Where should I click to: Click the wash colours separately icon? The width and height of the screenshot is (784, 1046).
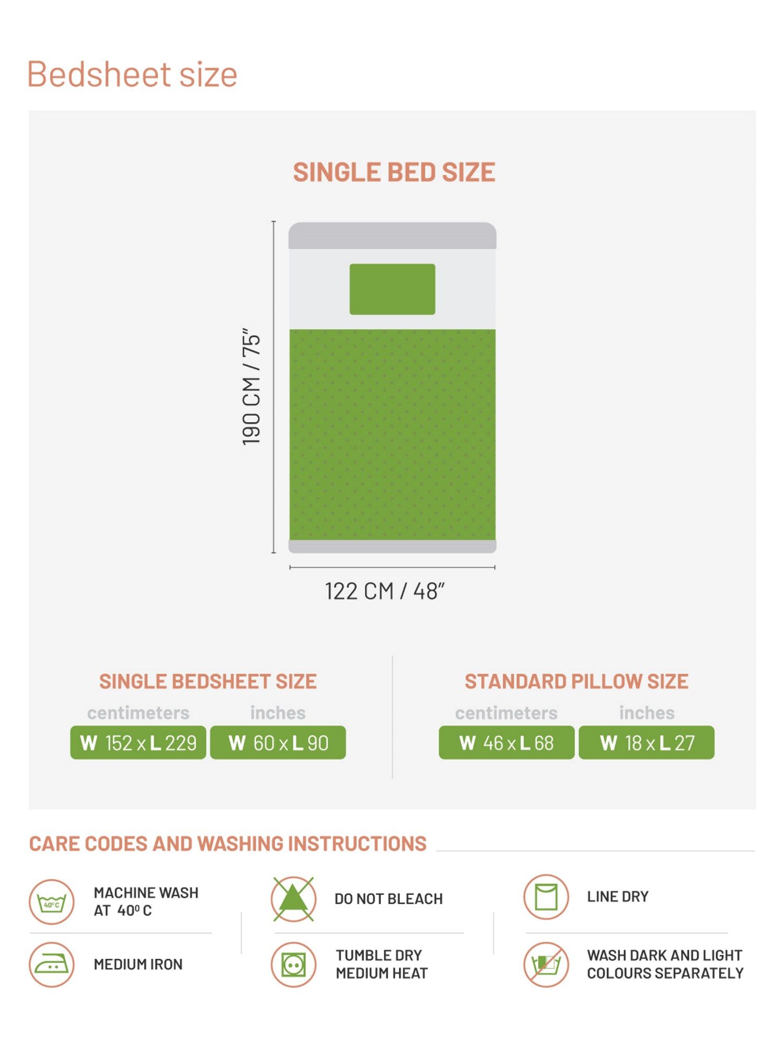(546, 964)
